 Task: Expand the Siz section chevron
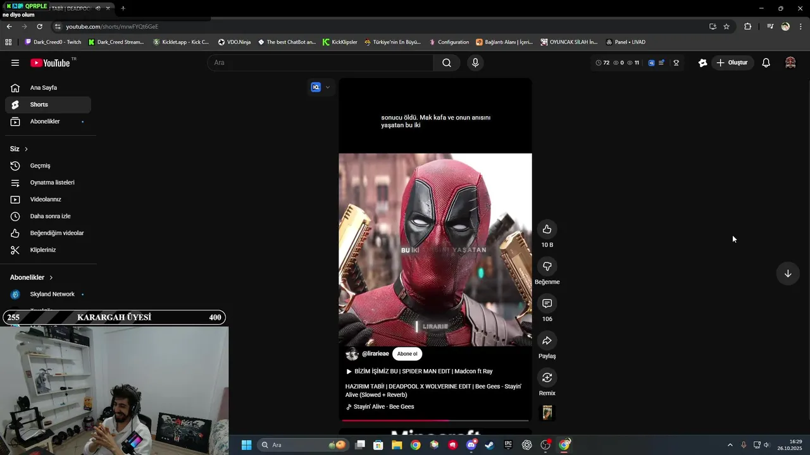tap(26, 149)
